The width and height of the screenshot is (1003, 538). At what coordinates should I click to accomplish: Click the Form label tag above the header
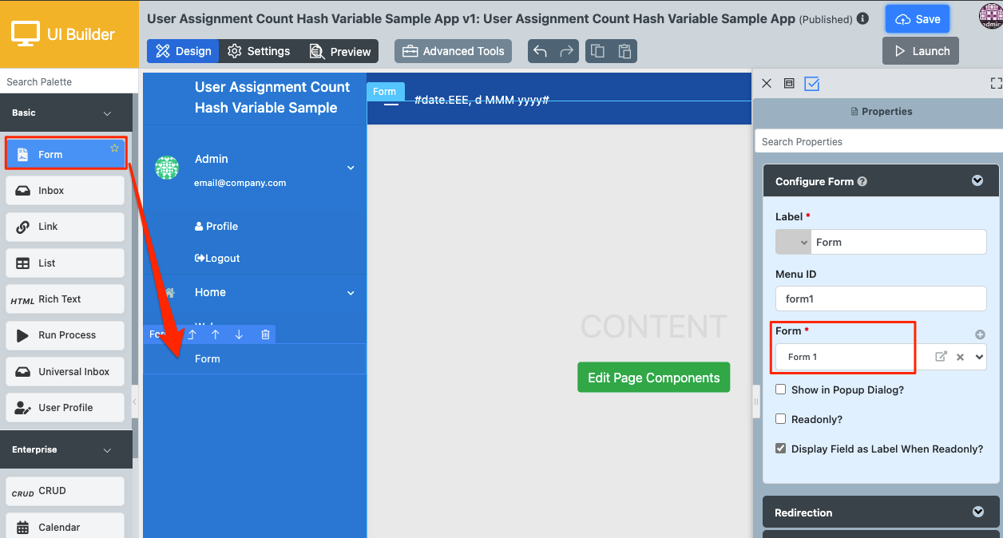[x=384, y=91]
